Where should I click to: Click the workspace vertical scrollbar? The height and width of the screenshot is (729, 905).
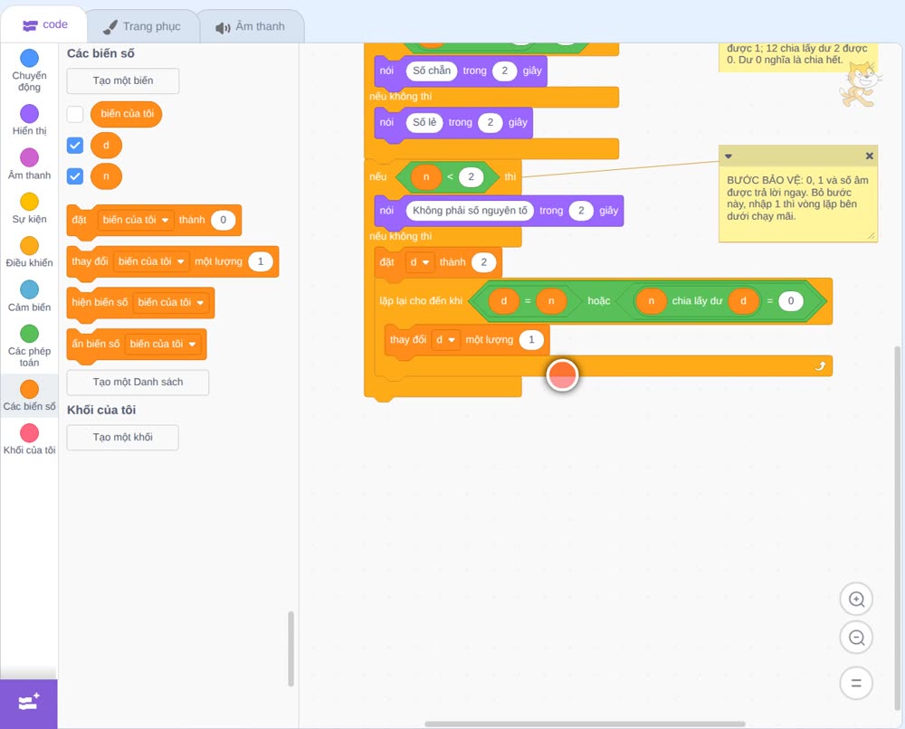click(x=897, y=527)
